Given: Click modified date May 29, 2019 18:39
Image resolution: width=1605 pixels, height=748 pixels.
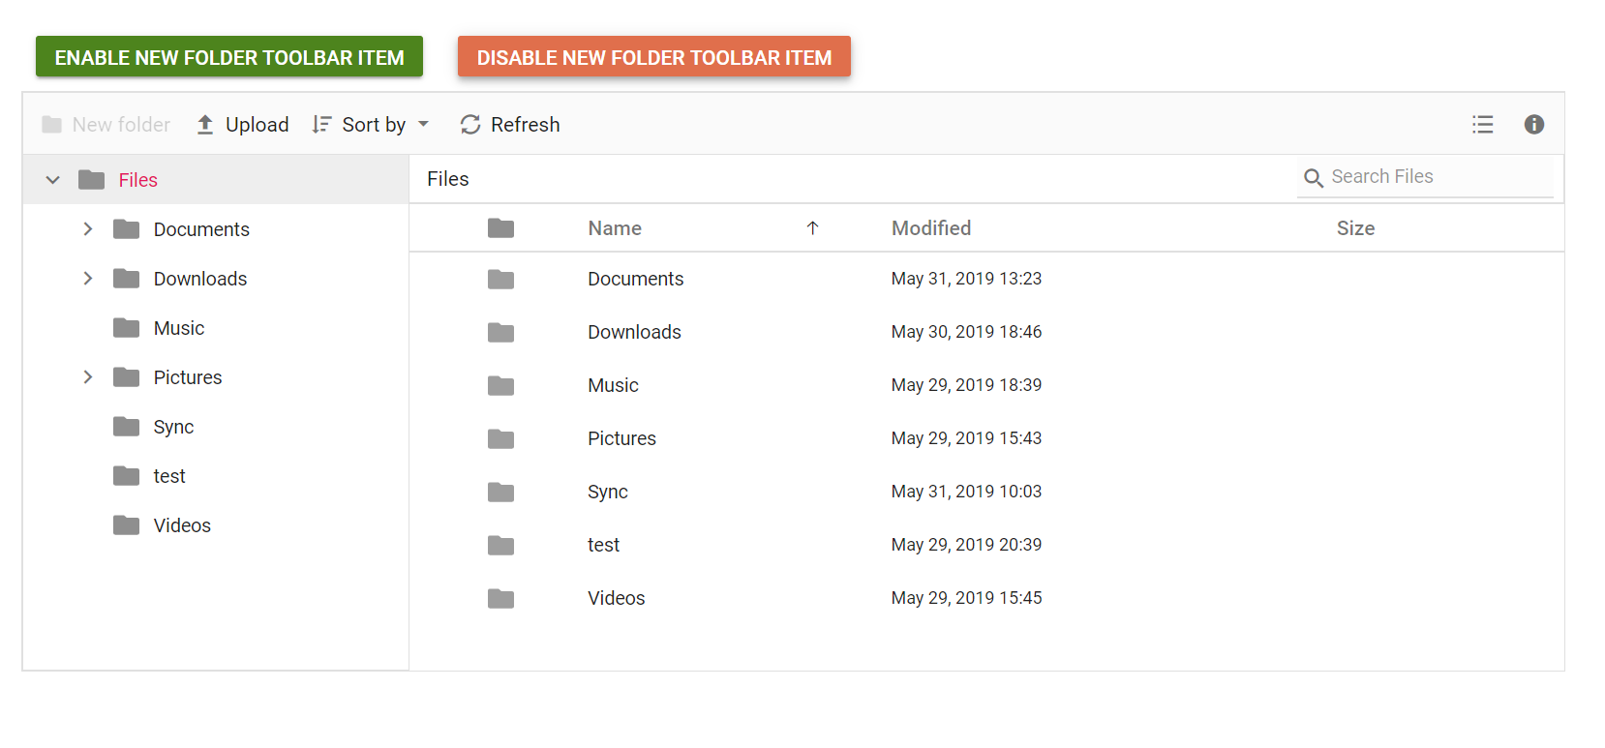Looking at the screenshot, I should (x=966, y=385).
